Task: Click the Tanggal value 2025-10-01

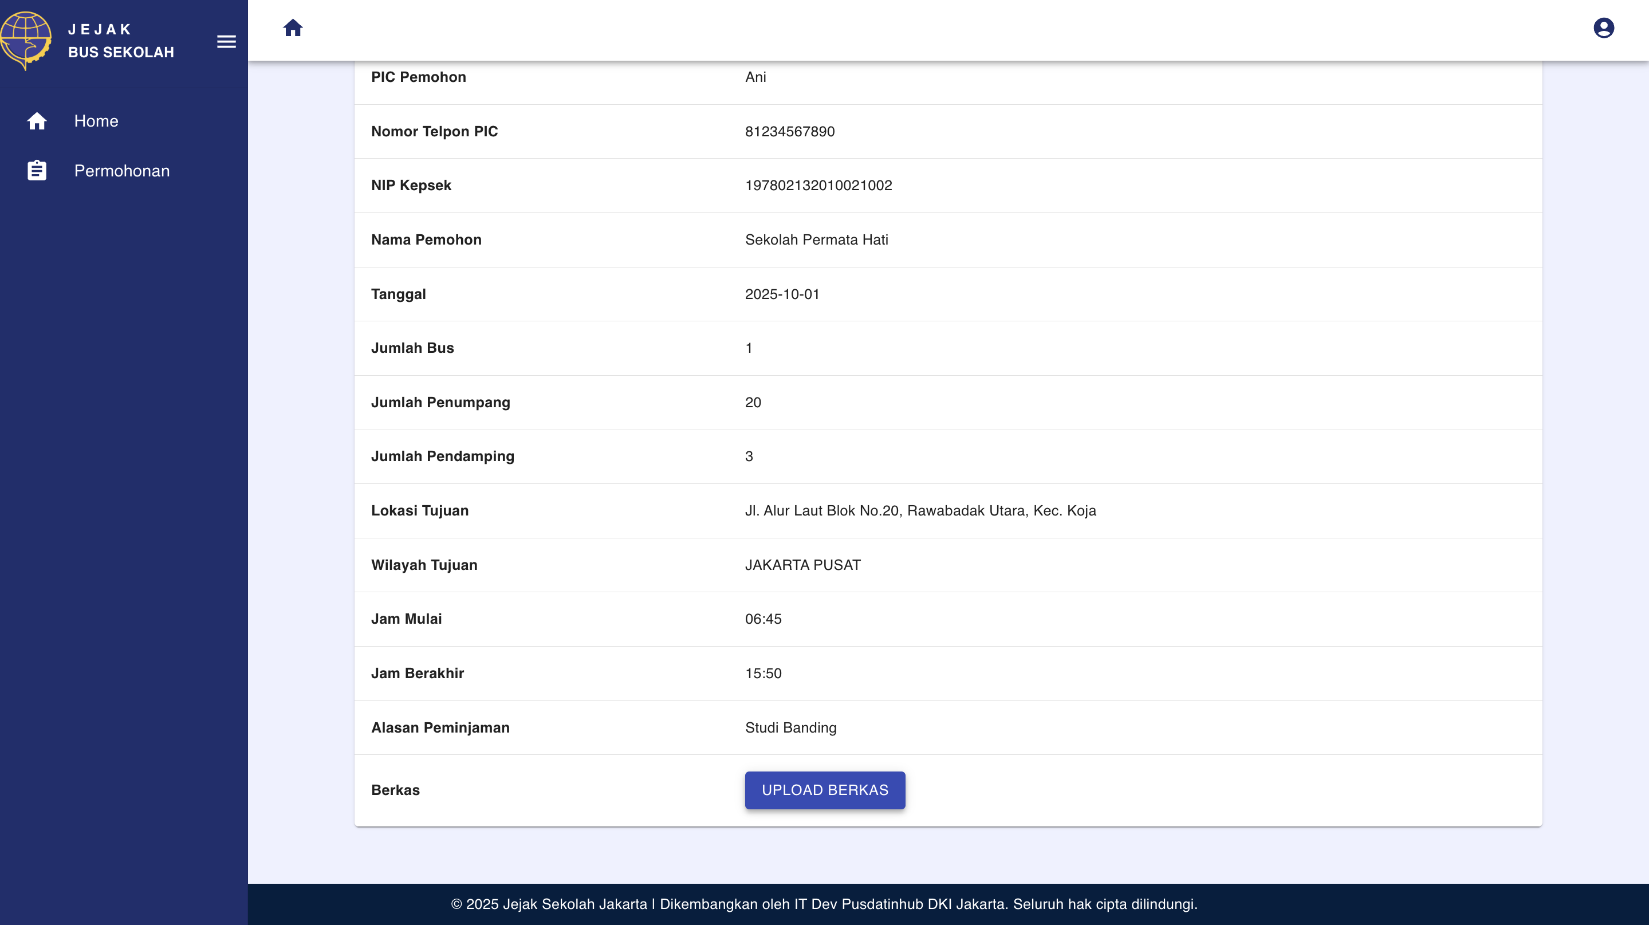Action: 782,294
